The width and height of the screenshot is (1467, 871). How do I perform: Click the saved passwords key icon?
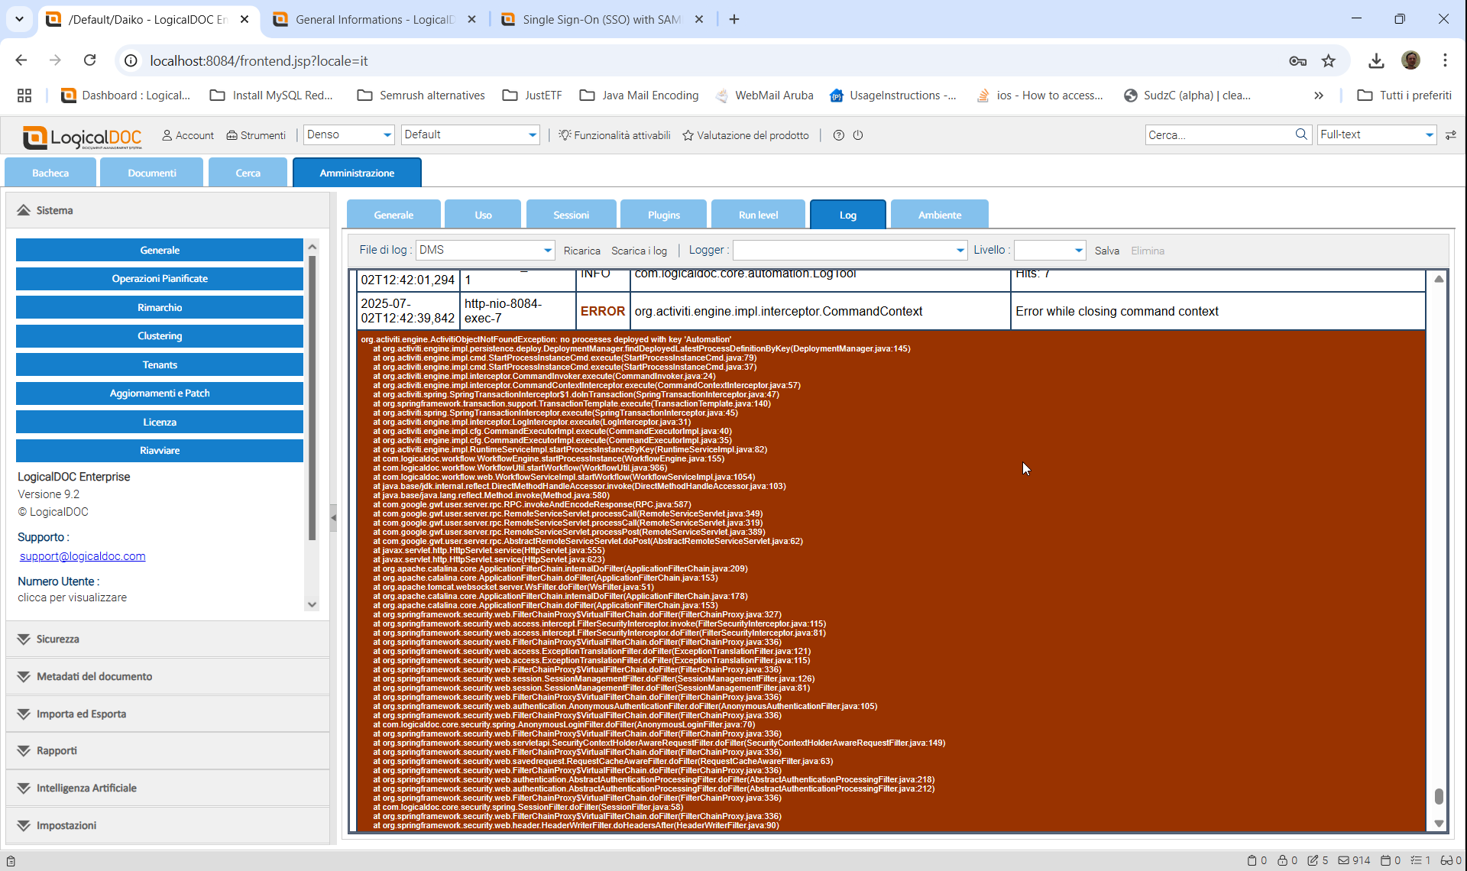1297,61
